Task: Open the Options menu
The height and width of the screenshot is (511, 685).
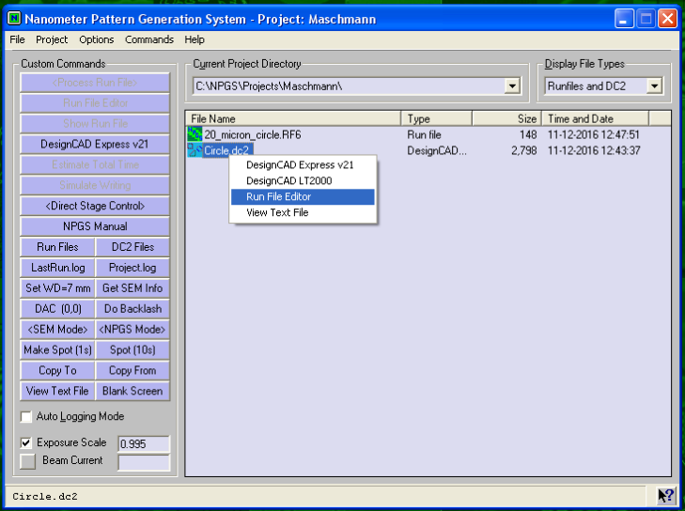Action: pyautogui.click(x=97, y=39)
